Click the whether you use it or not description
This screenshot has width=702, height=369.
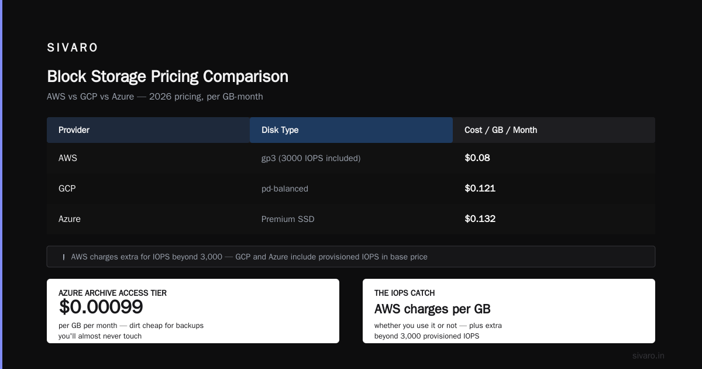coord(438,331)
